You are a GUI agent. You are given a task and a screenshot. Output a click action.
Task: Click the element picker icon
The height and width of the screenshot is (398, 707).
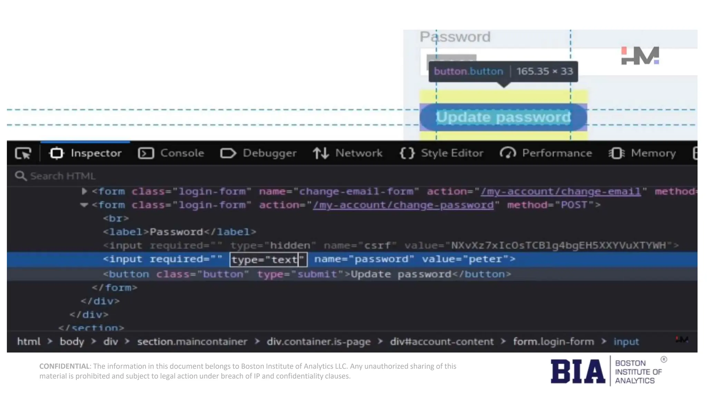point(23,153)
